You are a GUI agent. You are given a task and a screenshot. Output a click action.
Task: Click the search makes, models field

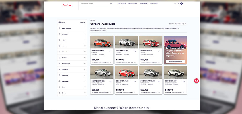(x=95, y=4)
